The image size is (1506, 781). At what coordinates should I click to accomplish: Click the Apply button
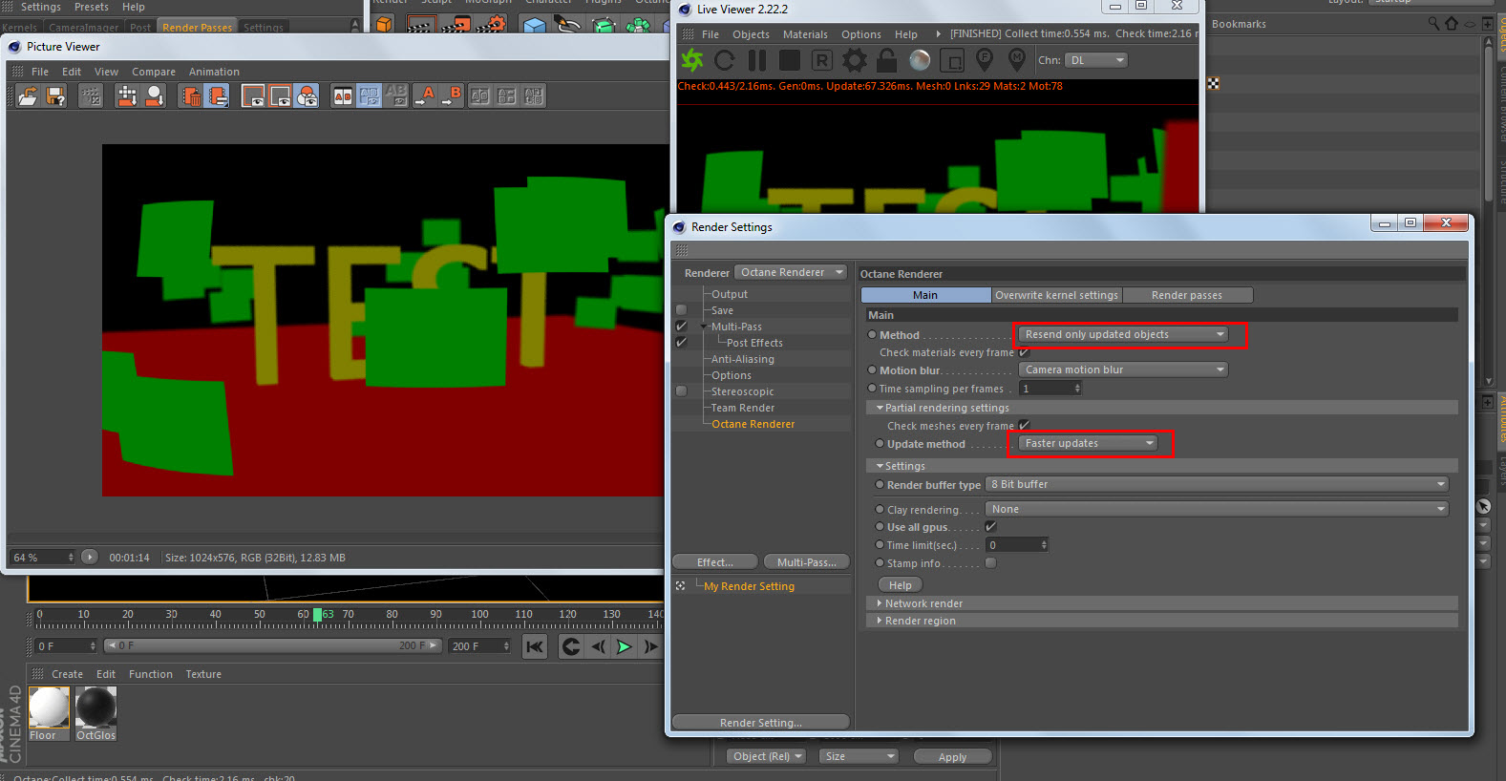(952, 757)
